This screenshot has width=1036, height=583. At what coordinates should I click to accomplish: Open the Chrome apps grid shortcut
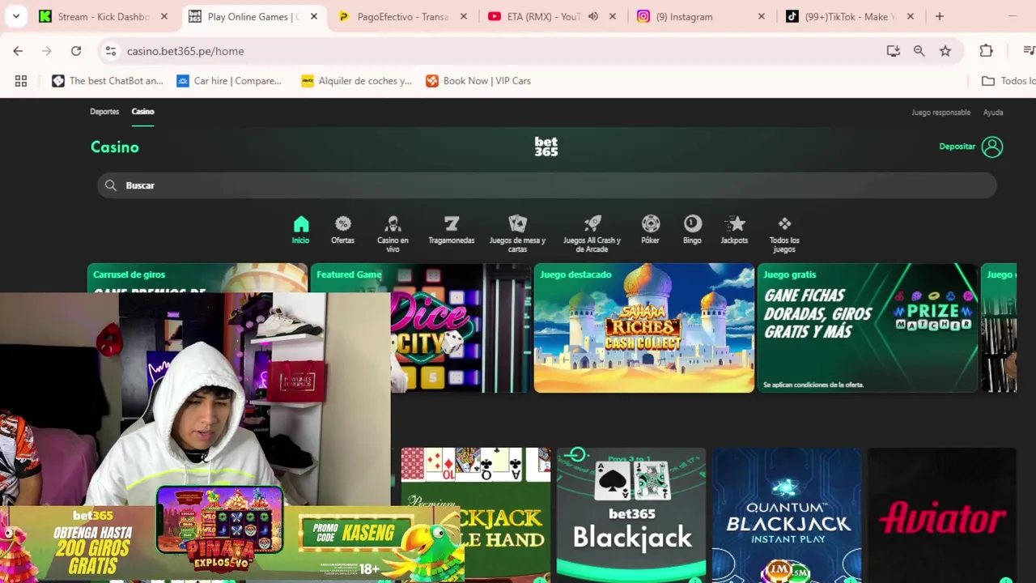pyautogui.click(x=21, y=81)
